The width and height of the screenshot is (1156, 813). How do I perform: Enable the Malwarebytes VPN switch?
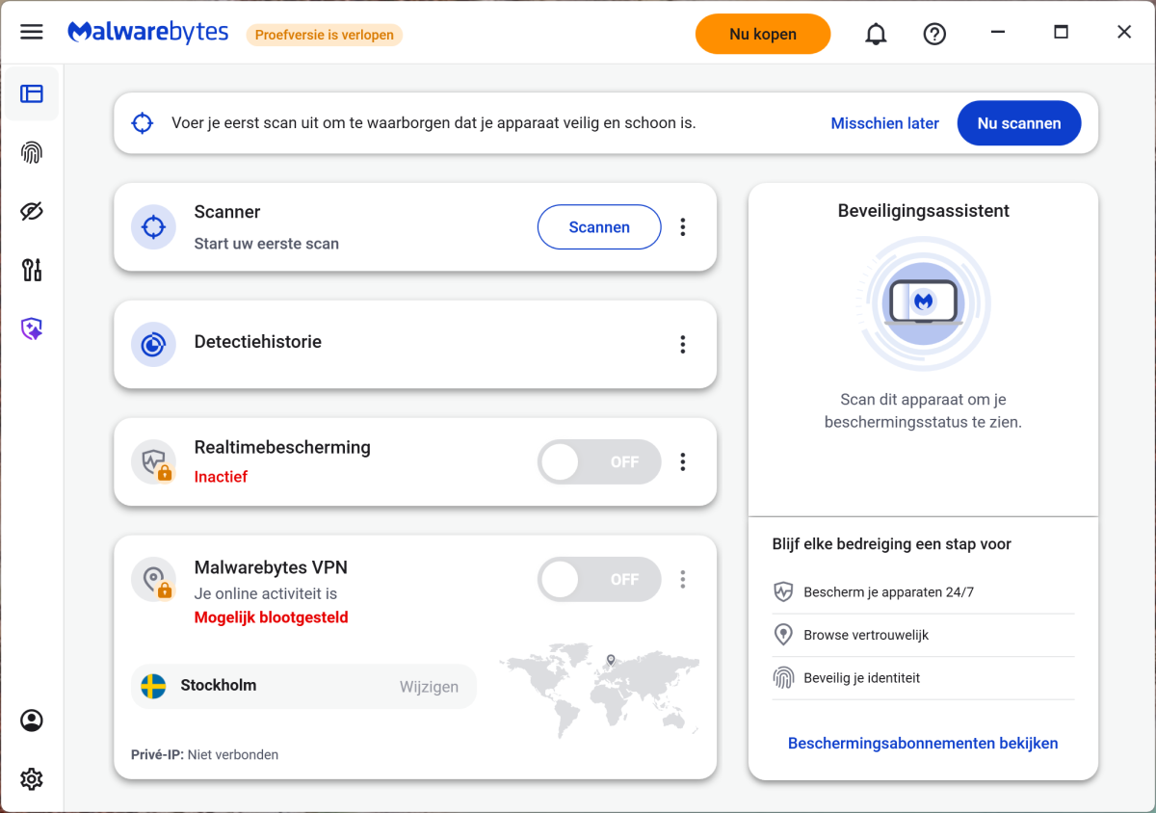pos(599,580)
